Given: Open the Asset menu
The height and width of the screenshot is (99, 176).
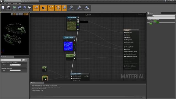Looking at the screenshot, I should [10, 3].
